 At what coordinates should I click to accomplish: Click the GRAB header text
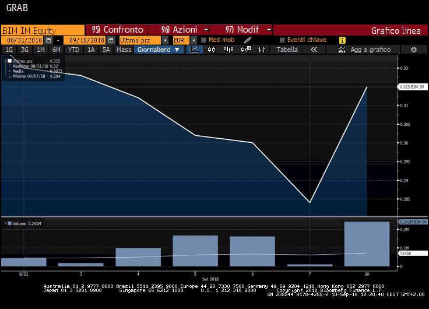tap(17, 8)
